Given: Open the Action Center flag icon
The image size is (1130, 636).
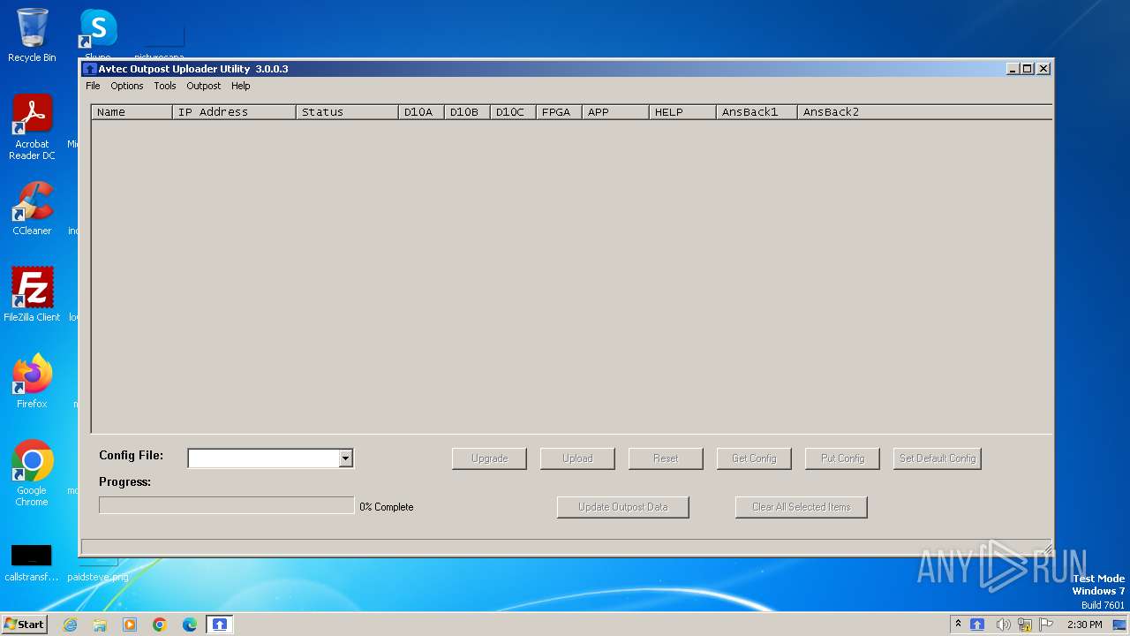Looking at the screenshot, I should click(x=1047, y=625).
